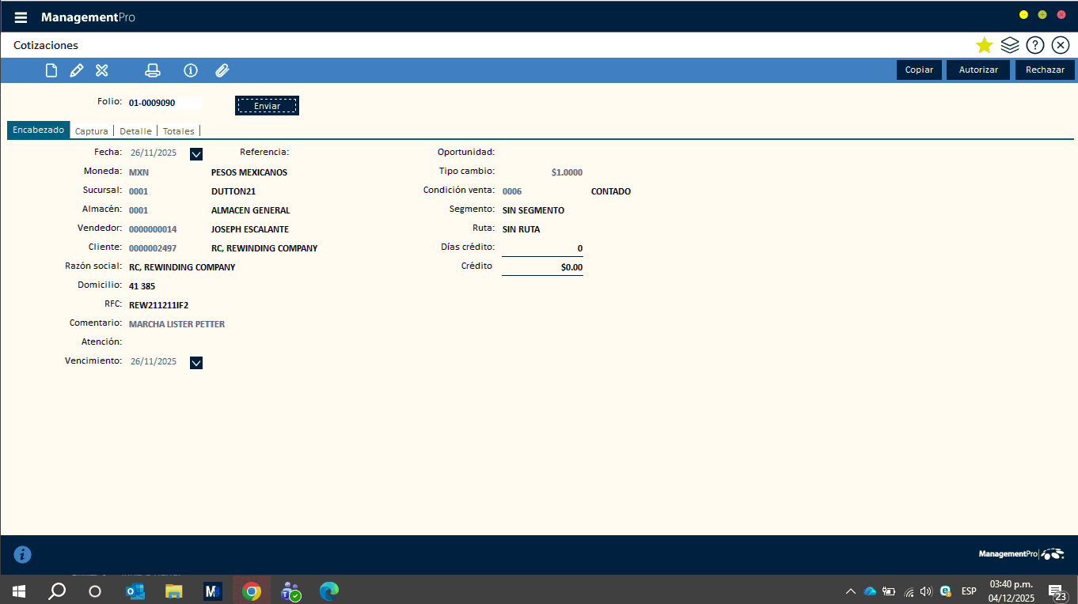Click the Autorizar button
1078x604 pixels.
pos(978,70)
